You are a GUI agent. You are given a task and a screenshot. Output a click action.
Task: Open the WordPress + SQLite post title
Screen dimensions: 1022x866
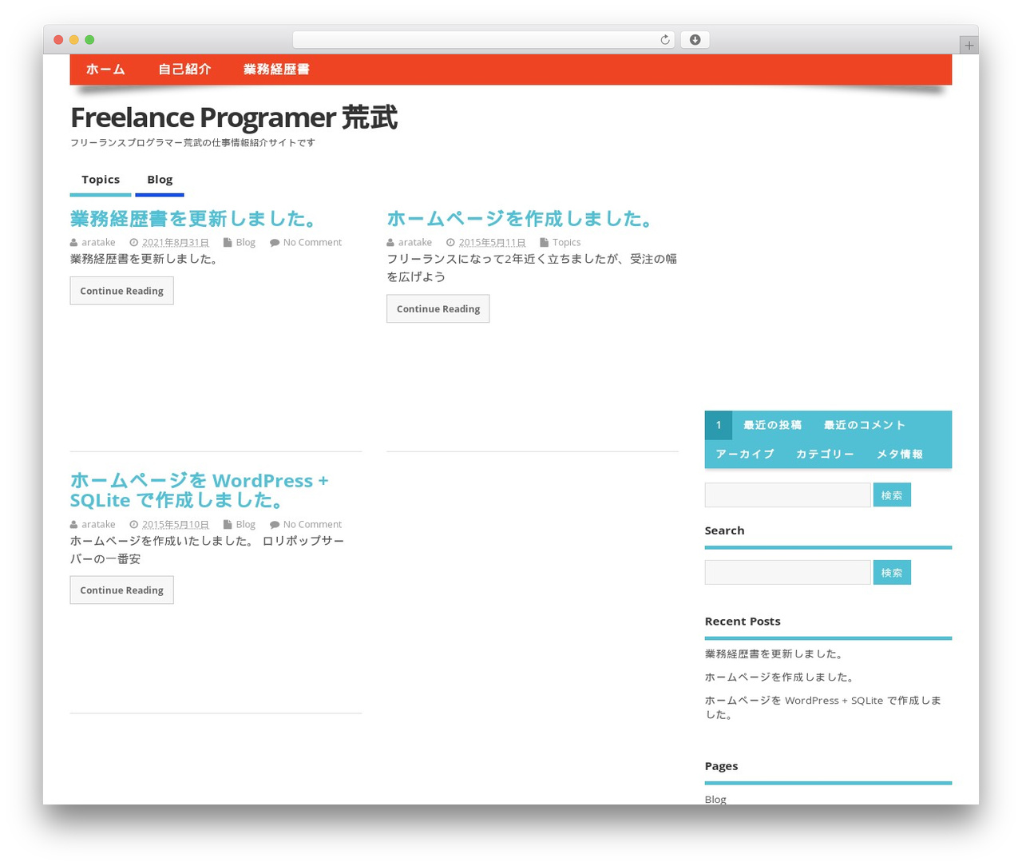[200, 490]
